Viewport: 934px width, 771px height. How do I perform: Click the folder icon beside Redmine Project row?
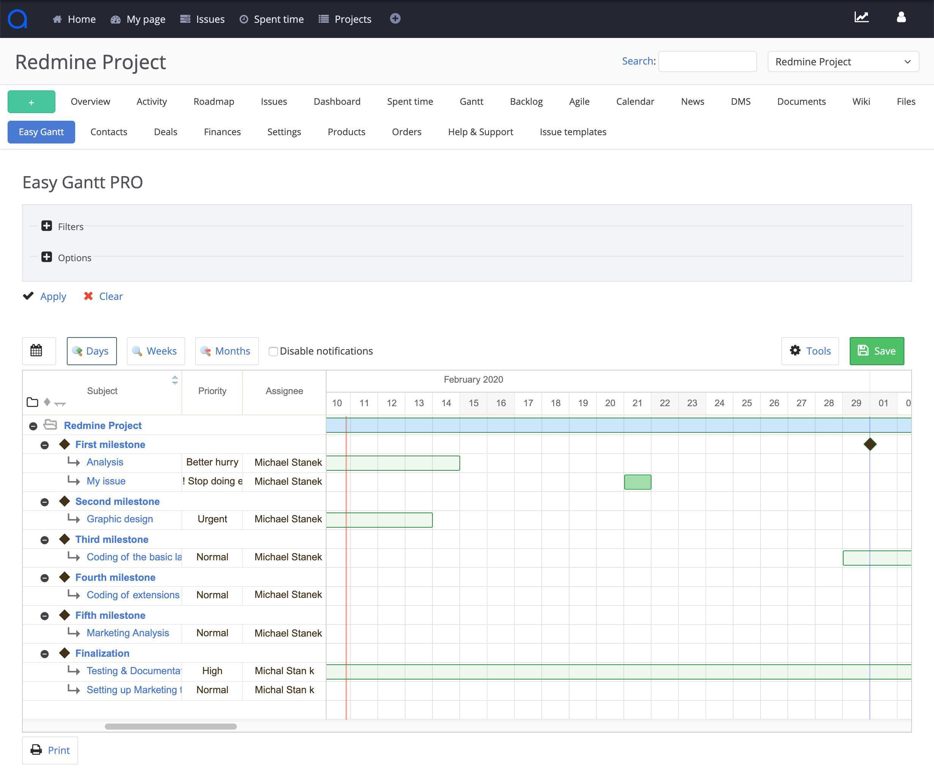coord(50,424)
